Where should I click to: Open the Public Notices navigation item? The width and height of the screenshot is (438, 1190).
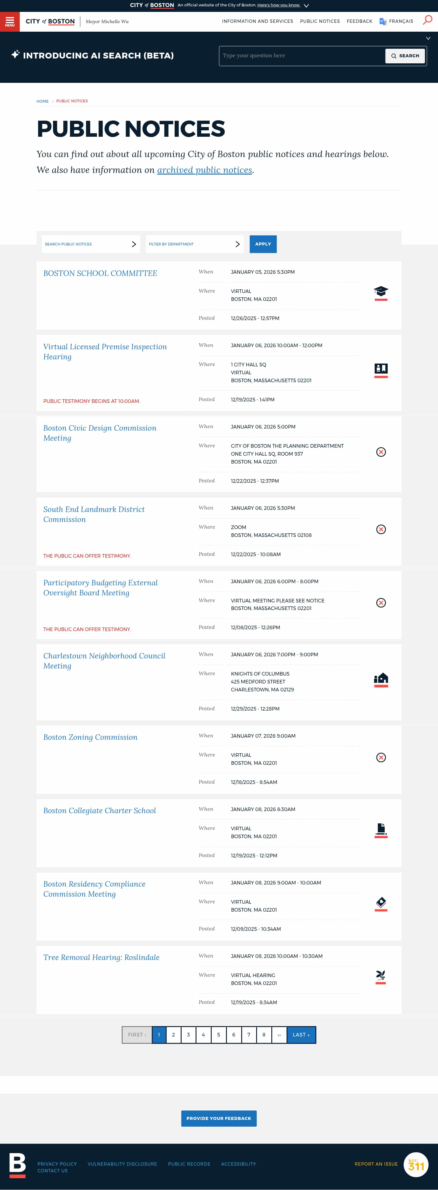(320, 21)
